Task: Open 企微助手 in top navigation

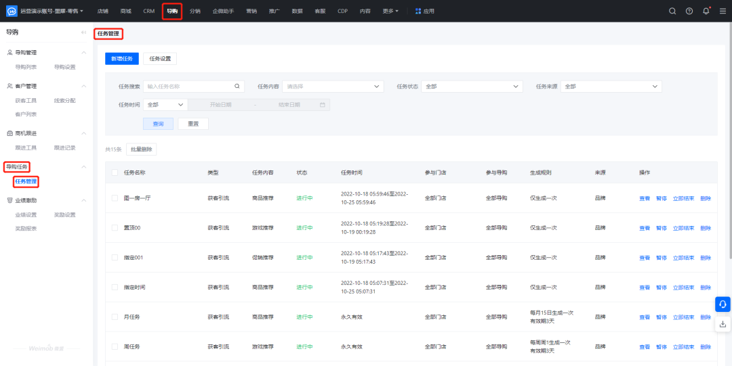Action: click(x=223, y=12)
